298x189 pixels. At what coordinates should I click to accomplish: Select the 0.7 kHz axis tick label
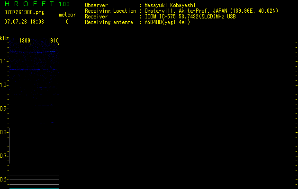(x=3, y=156)
